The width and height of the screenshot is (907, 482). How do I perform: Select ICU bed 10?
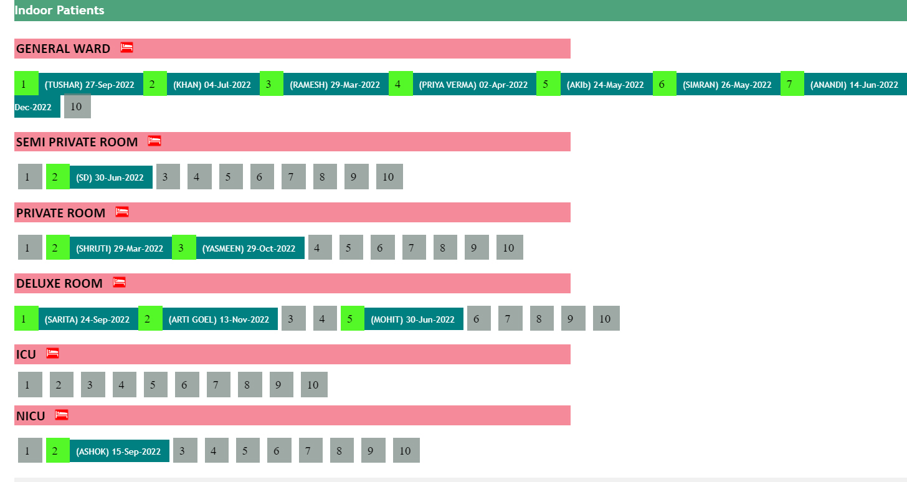(x=314, y=384)
